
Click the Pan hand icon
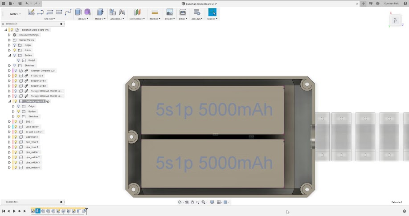(192, 202)
